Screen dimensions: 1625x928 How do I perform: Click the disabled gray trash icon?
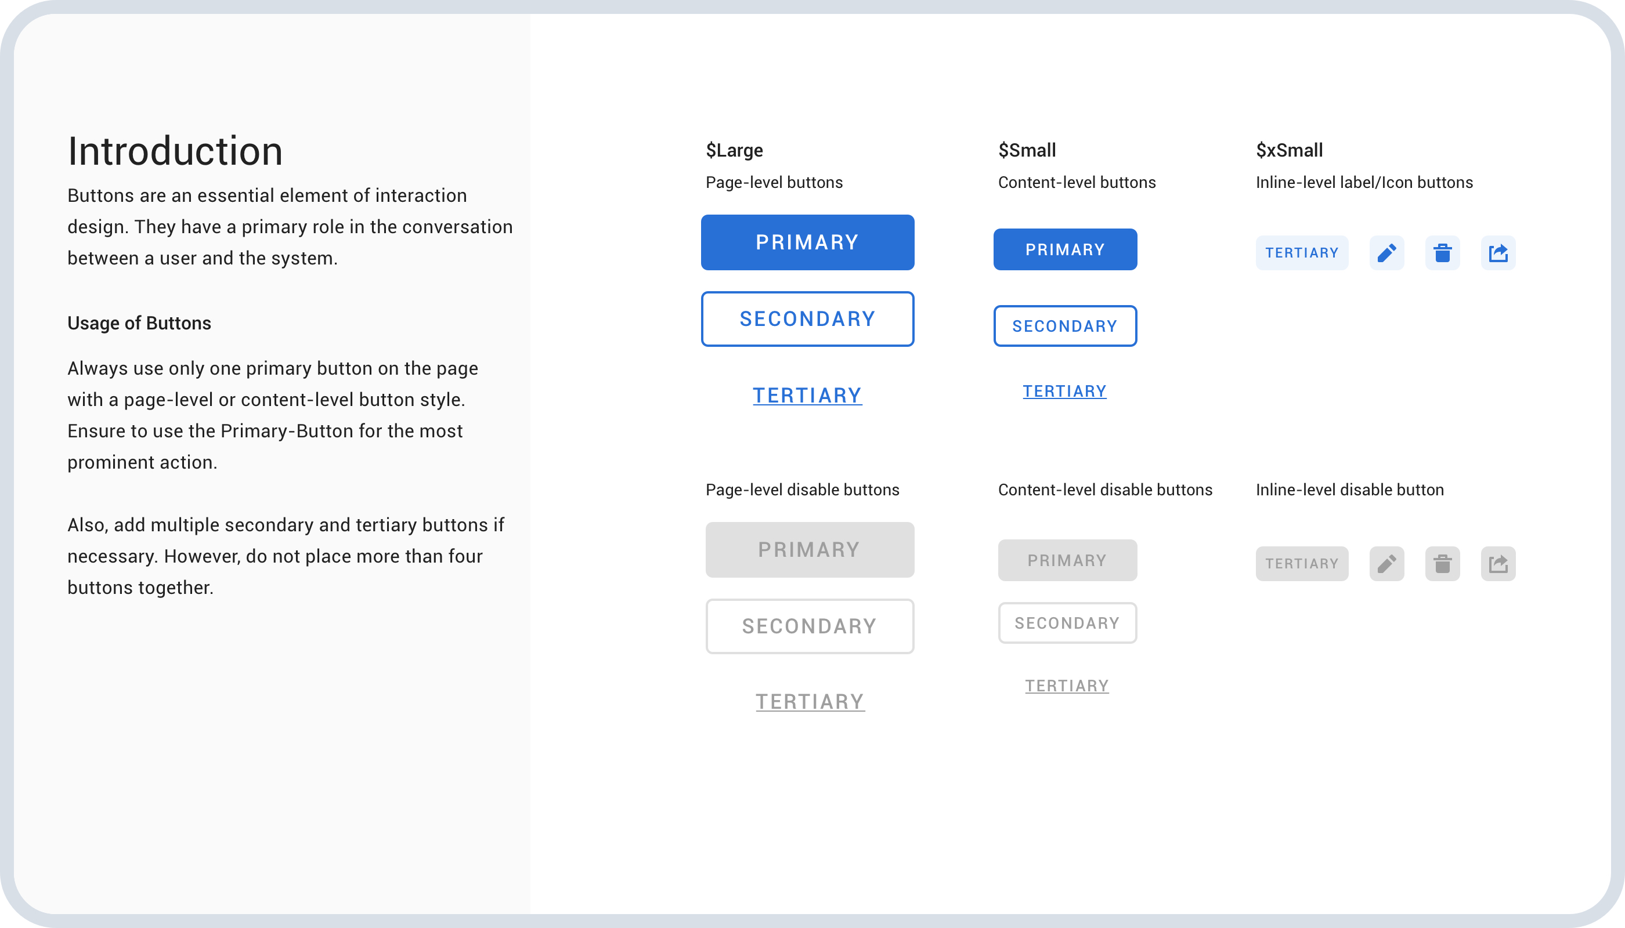click(x=1442, y=563)
